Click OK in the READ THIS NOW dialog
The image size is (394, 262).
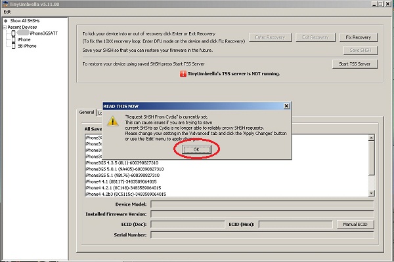pyautogui.click(x=196, y=149)
